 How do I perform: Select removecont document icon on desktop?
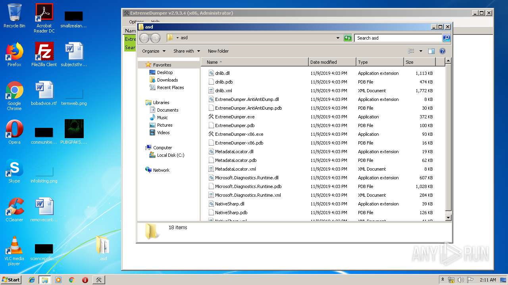coord(44,210)
